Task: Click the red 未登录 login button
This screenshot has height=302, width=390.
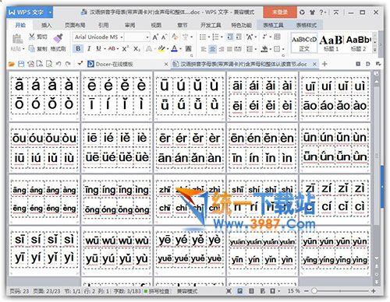Action: click(x=280, y=12)
